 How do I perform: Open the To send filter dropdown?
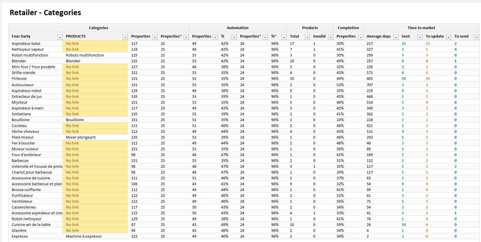click(x=477, y=37)
